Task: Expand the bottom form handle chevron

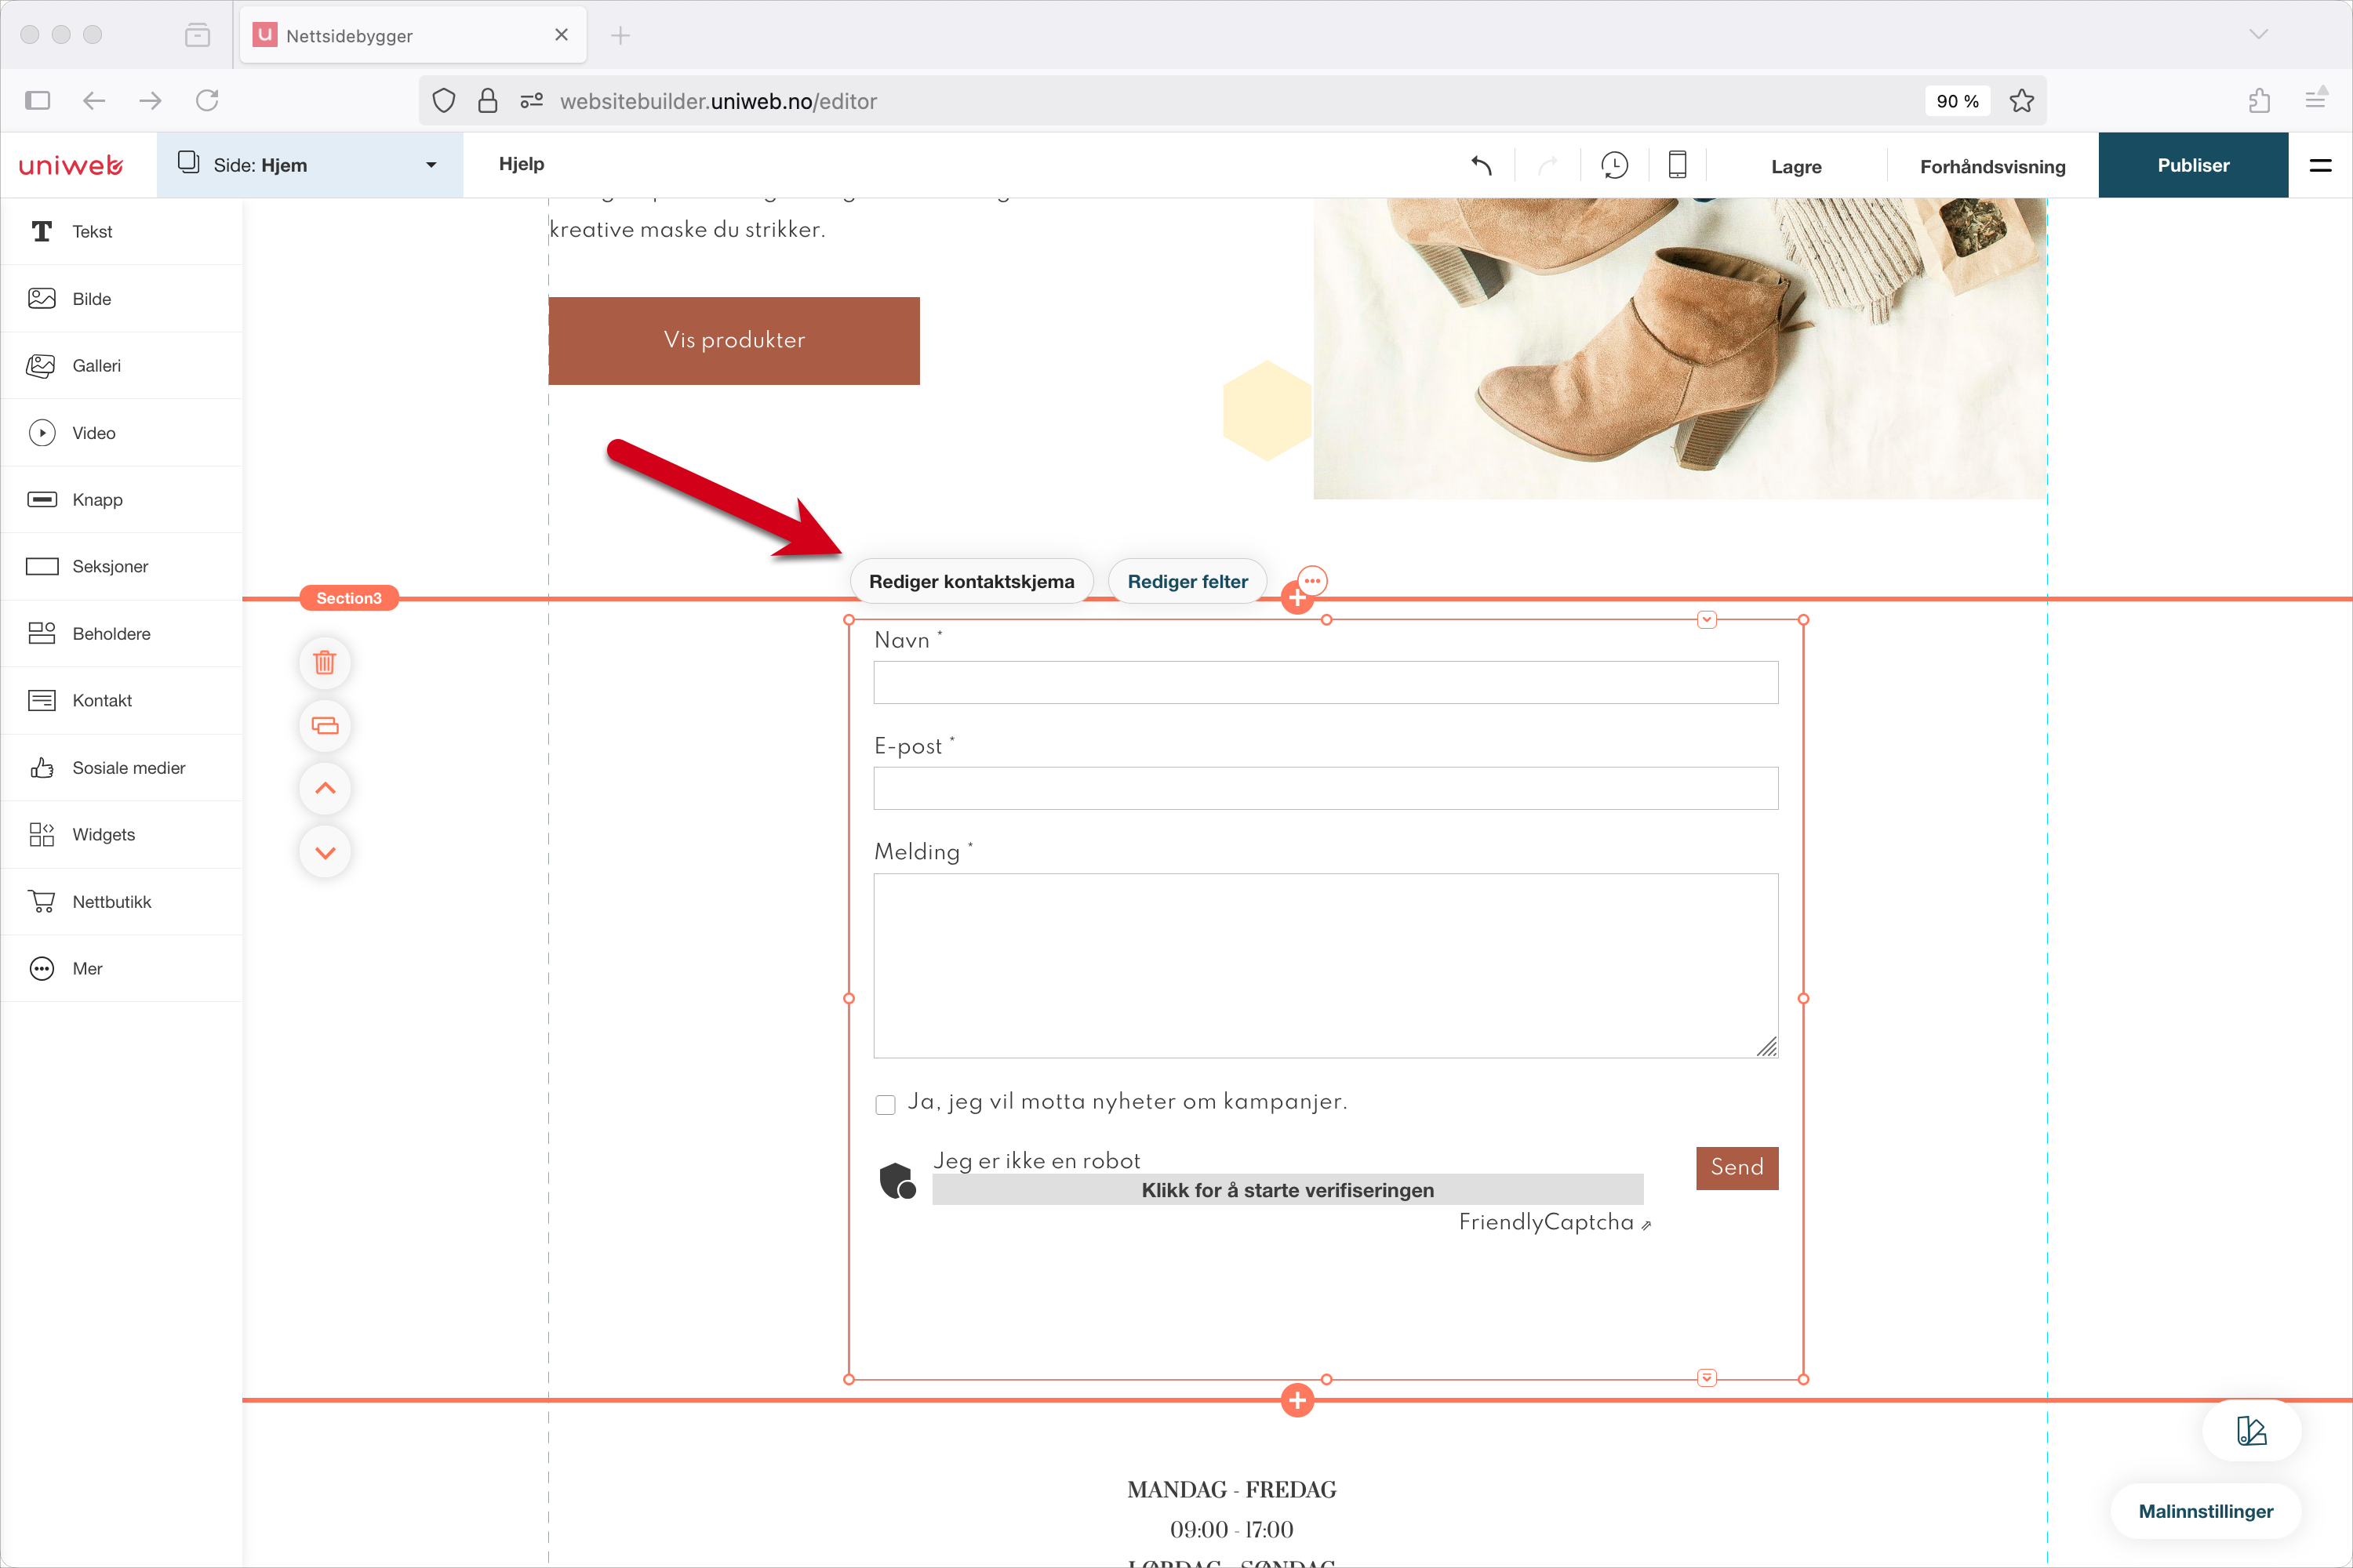Action: 1707,1378
